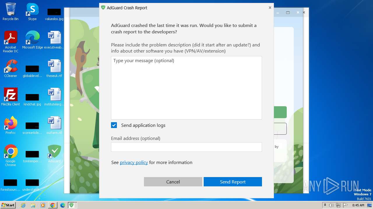Image resolution: width=373 pixels, height=209 pixels.
Task: Launch Google Chrome desktop shortcut
Action: (x=10, y=156)
